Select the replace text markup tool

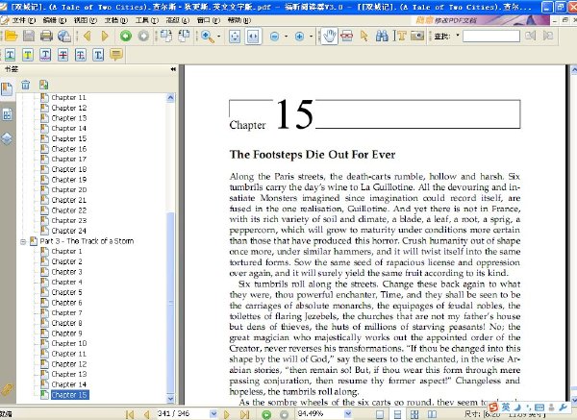[x=81, y=55]
